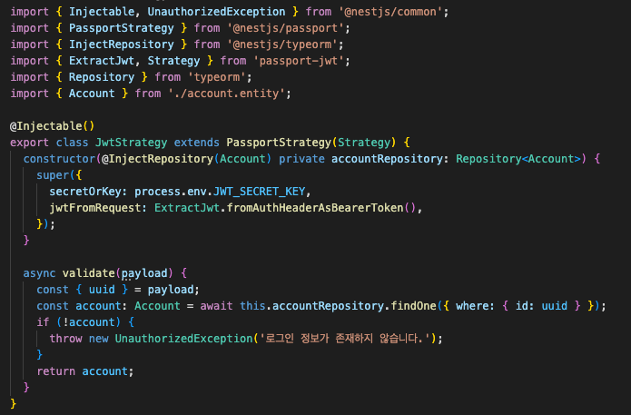Click the throw keyword
Screen dimensions: 631x415
point(66,339)
